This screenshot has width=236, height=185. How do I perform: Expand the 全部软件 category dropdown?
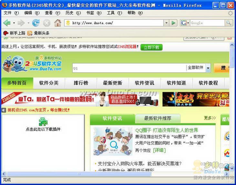[208, 68]
